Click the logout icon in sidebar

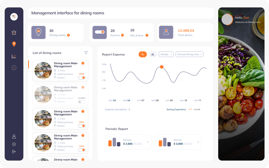(x=14, y=151)
